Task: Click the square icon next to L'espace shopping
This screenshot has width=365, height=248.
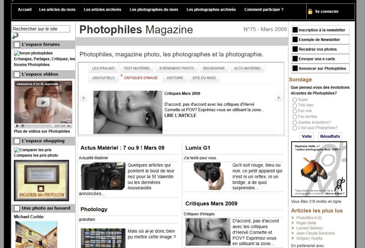Action: point(17,141)
